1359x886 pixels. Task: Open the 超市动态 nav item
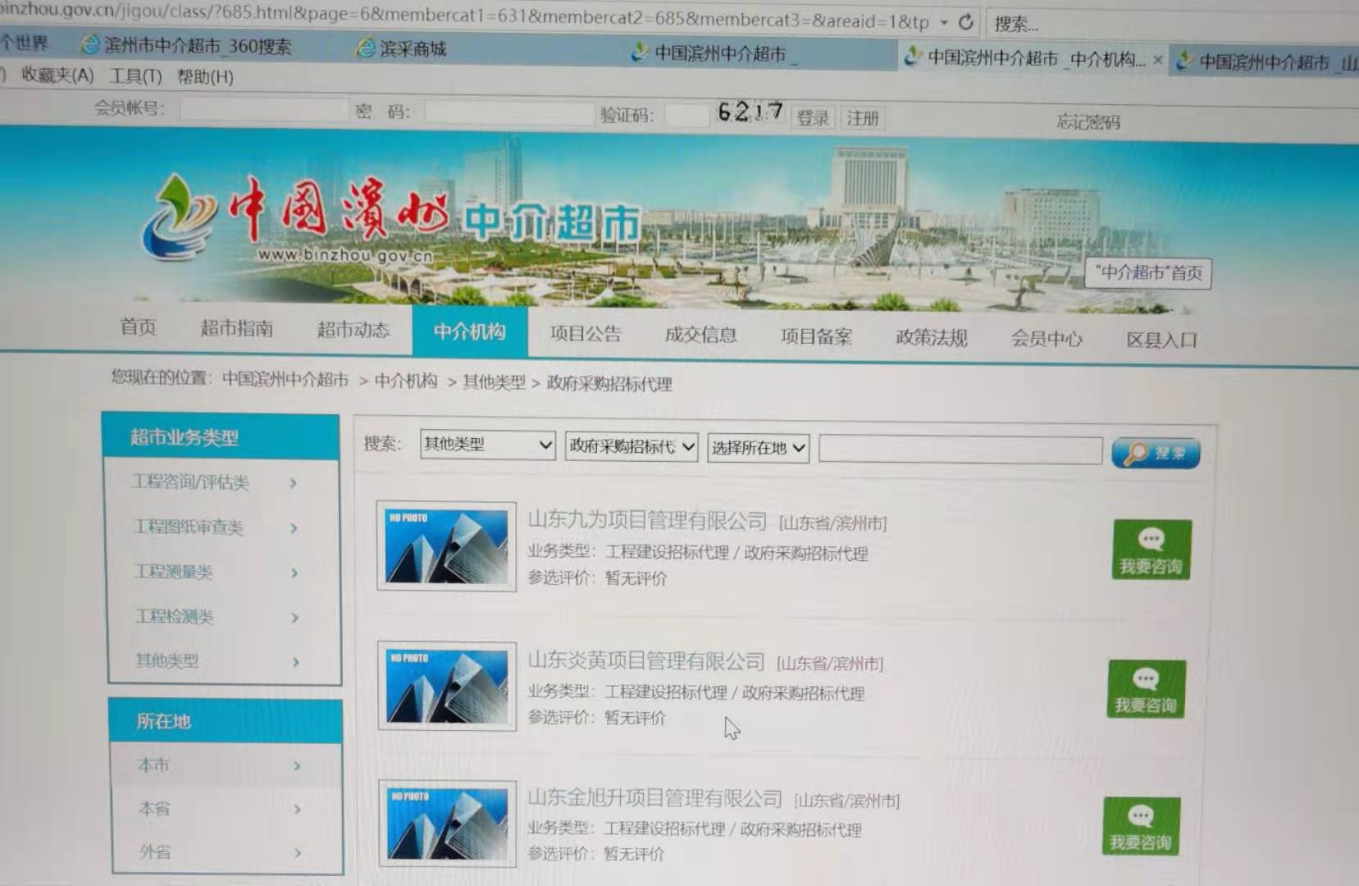click(x=353, y=330)
